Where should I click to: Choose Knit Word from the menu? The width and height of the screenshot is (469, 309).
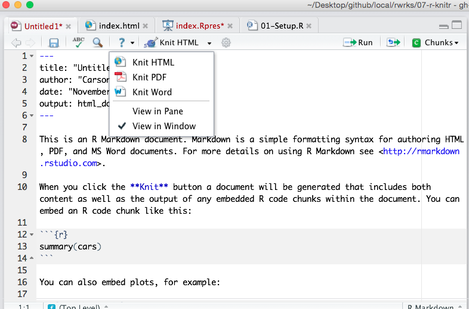(162, 92)
